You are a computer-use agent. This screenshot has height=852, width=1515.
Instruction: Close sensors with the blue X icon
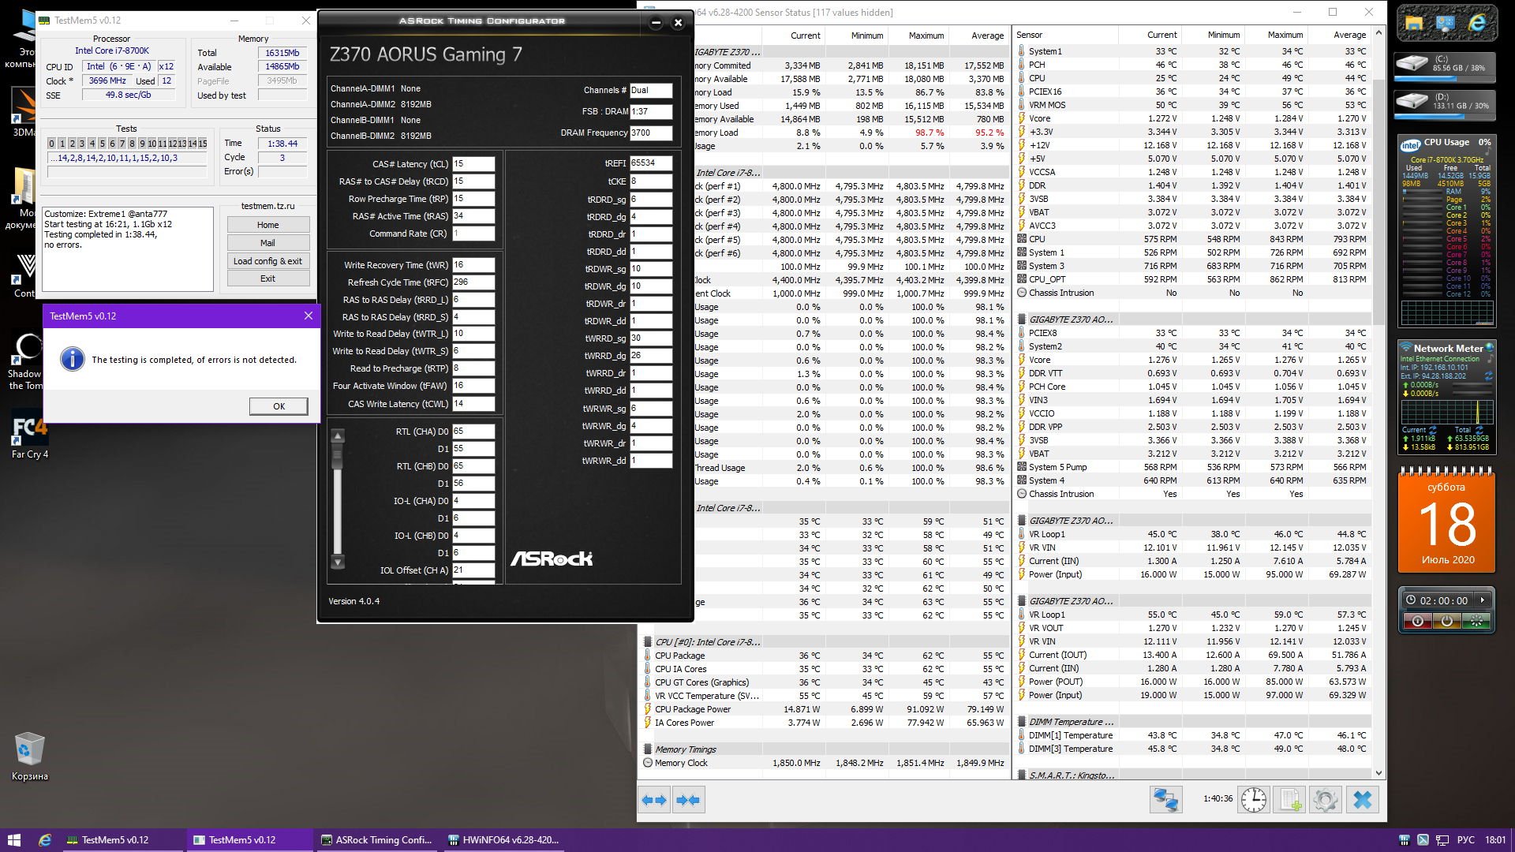point(1363,800)
